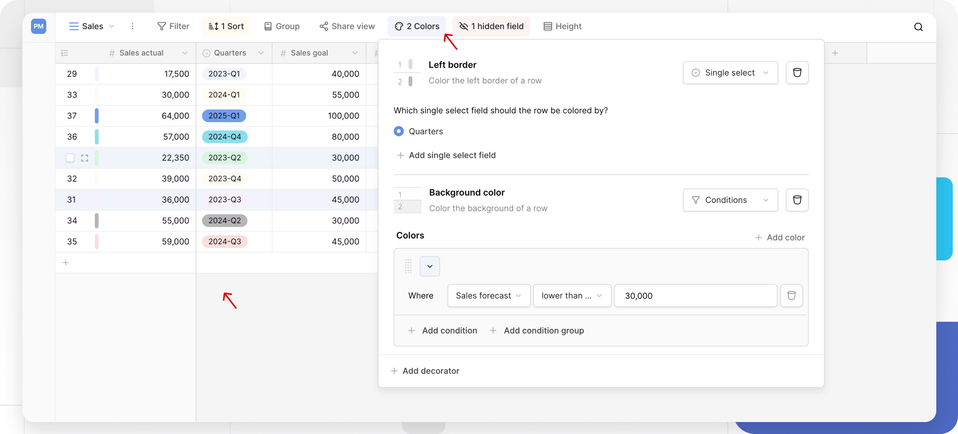Expand the hovered row record
The height and width of the screenshot is (434, 958).
(85, 158)
